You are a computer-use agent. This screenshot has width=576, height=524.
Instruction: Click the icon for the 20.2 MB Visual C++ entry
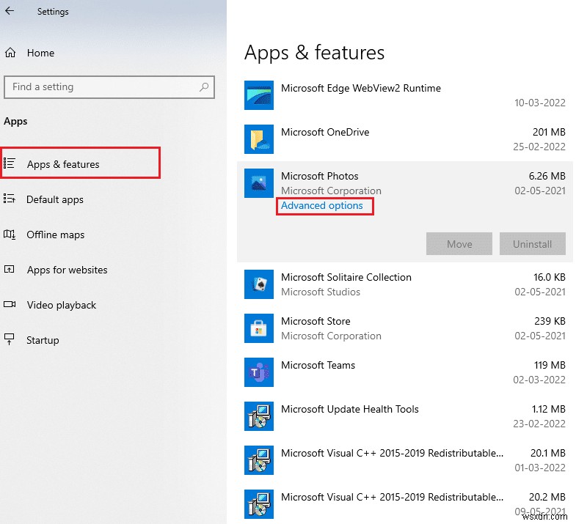click(259, 504)
